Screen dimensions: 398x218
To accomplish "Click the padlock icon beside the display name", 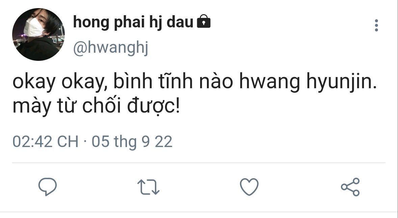I will point(204,21).
